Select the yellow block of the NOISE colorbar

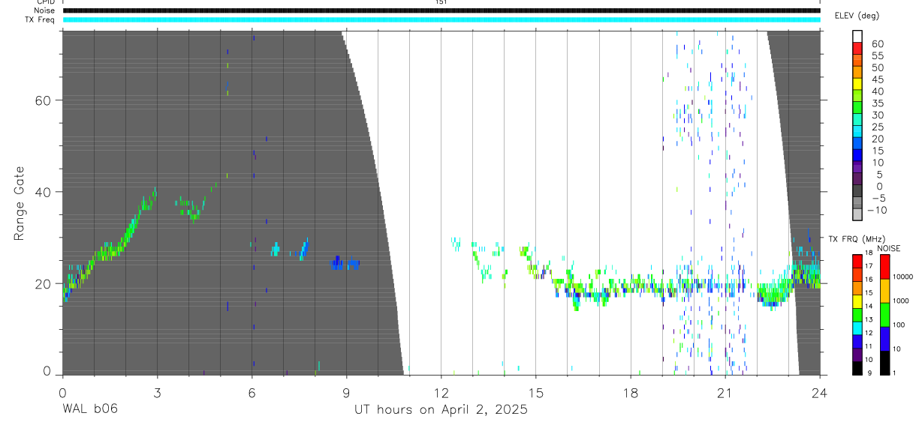point(885,291)
